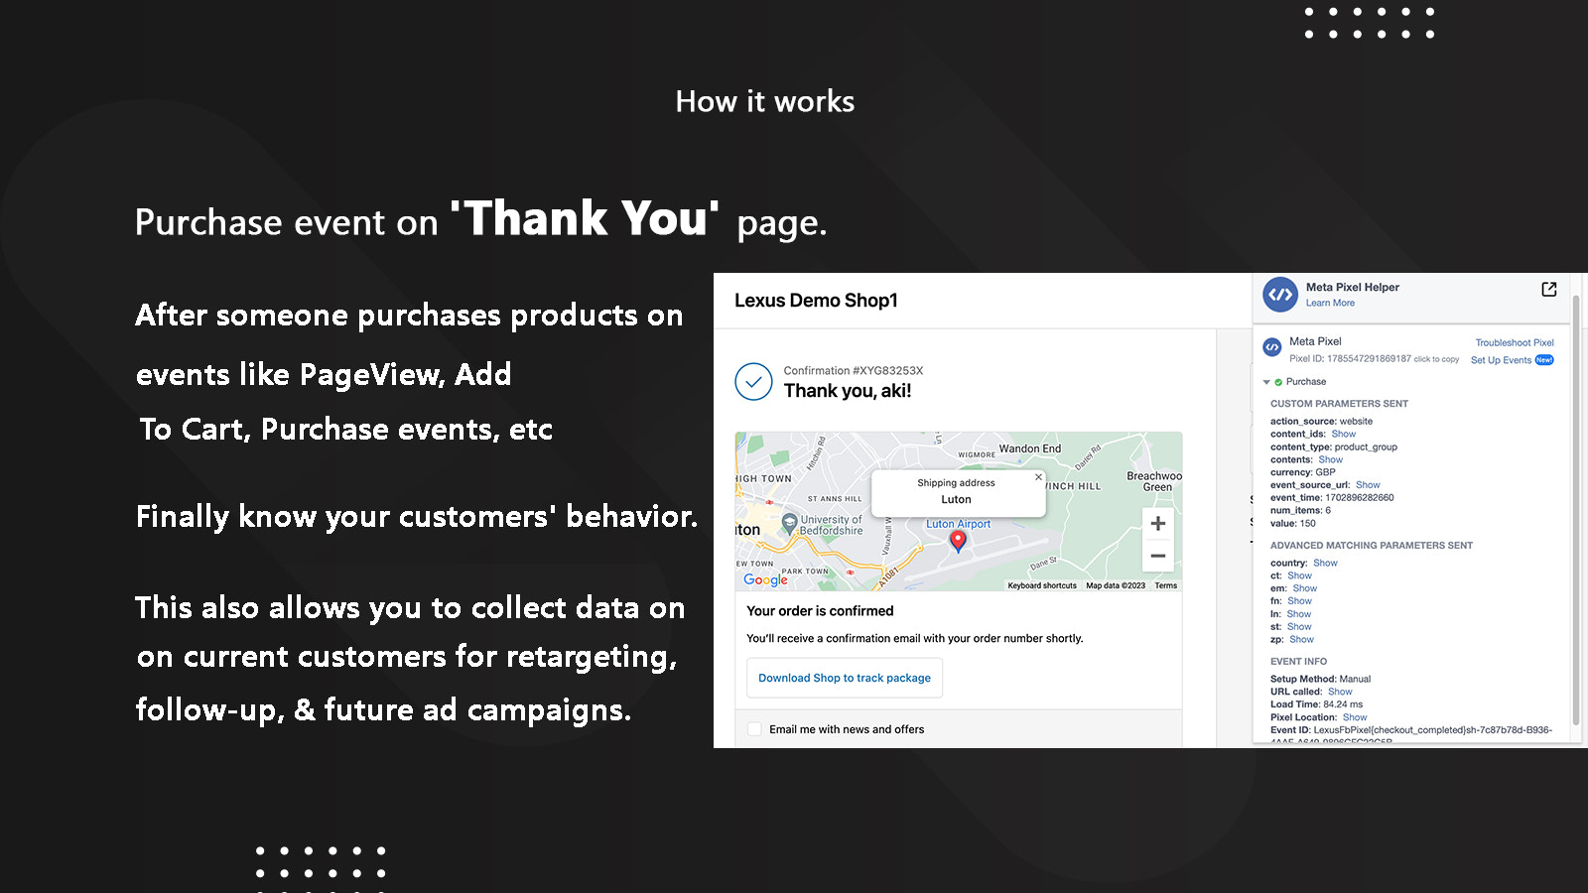1588x893 pixels.
Task: Click the red map pin at Luton Airport
Action: pos(958,541)
